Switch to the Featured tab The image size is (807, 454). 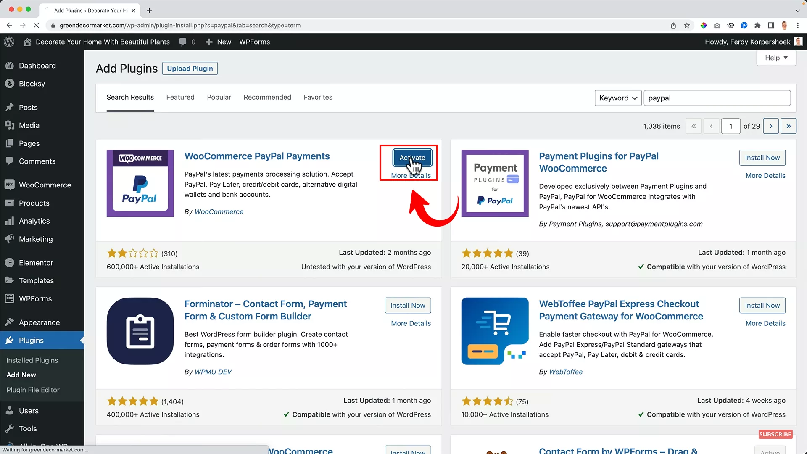[x=180, y=97]
